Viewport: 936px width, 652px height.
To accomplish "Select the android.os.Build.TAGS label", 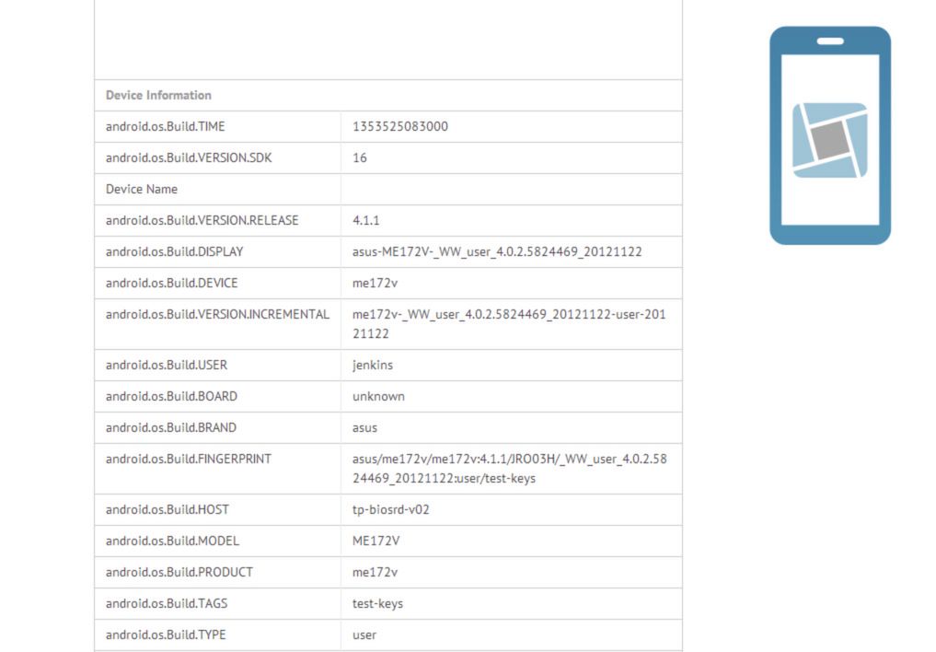I will pyautogui.click(x=167, y=603).
